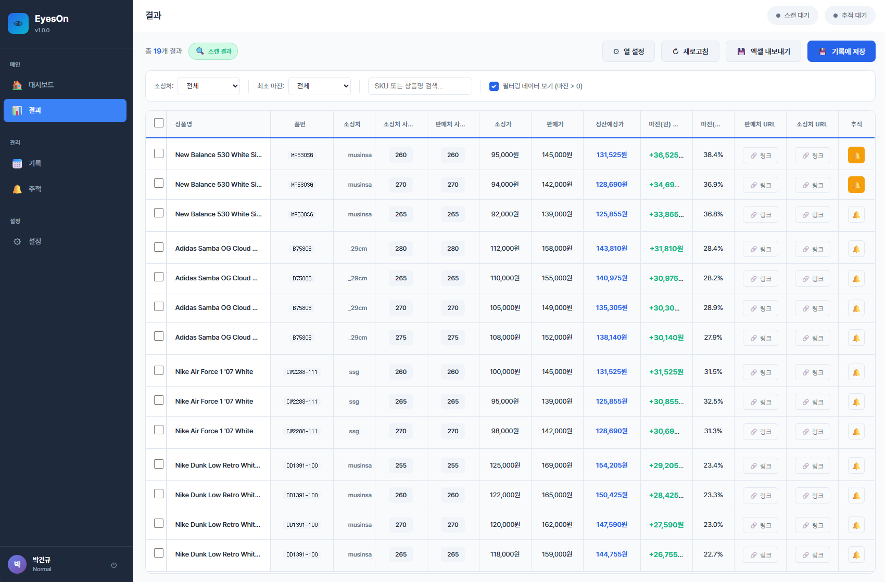The width and height of the screenshot is (885, 582).
Task: Click tracking bell for Nike Air Force 260 row
Action: click(856, 372)
